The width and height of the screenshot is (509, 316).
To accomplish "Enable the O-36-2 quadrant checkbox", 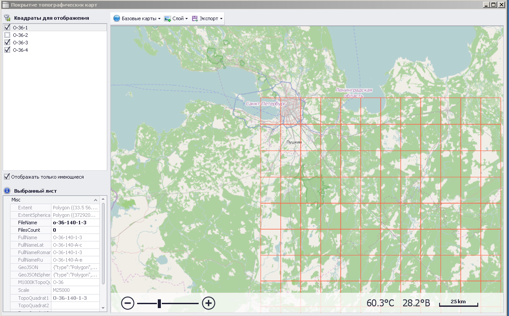I will point(7,35).
